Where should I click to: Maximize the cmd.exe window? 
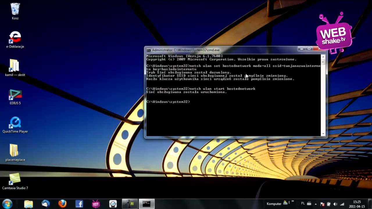tap(310, 49)
